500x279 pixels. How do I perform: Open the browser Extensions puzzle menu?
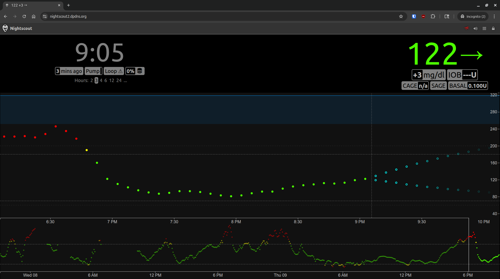pos(433,16)
